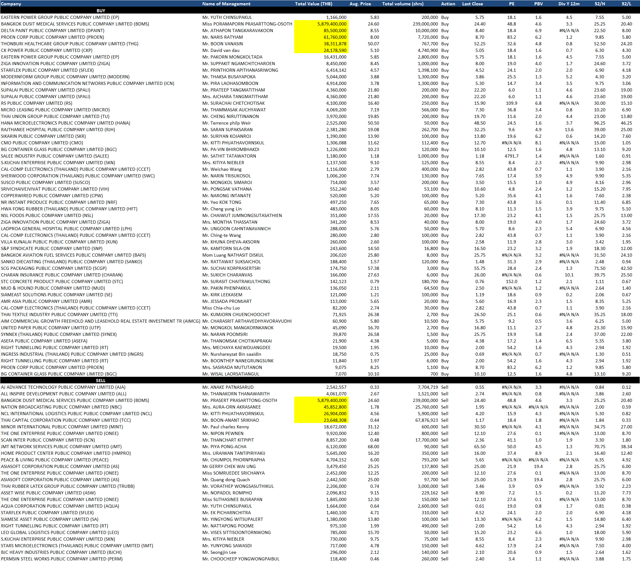Select SIKARIN PUBLIC COMPANY LIMITED (SKR) cell
The image size is (640, 562).
tap(43, 136)
